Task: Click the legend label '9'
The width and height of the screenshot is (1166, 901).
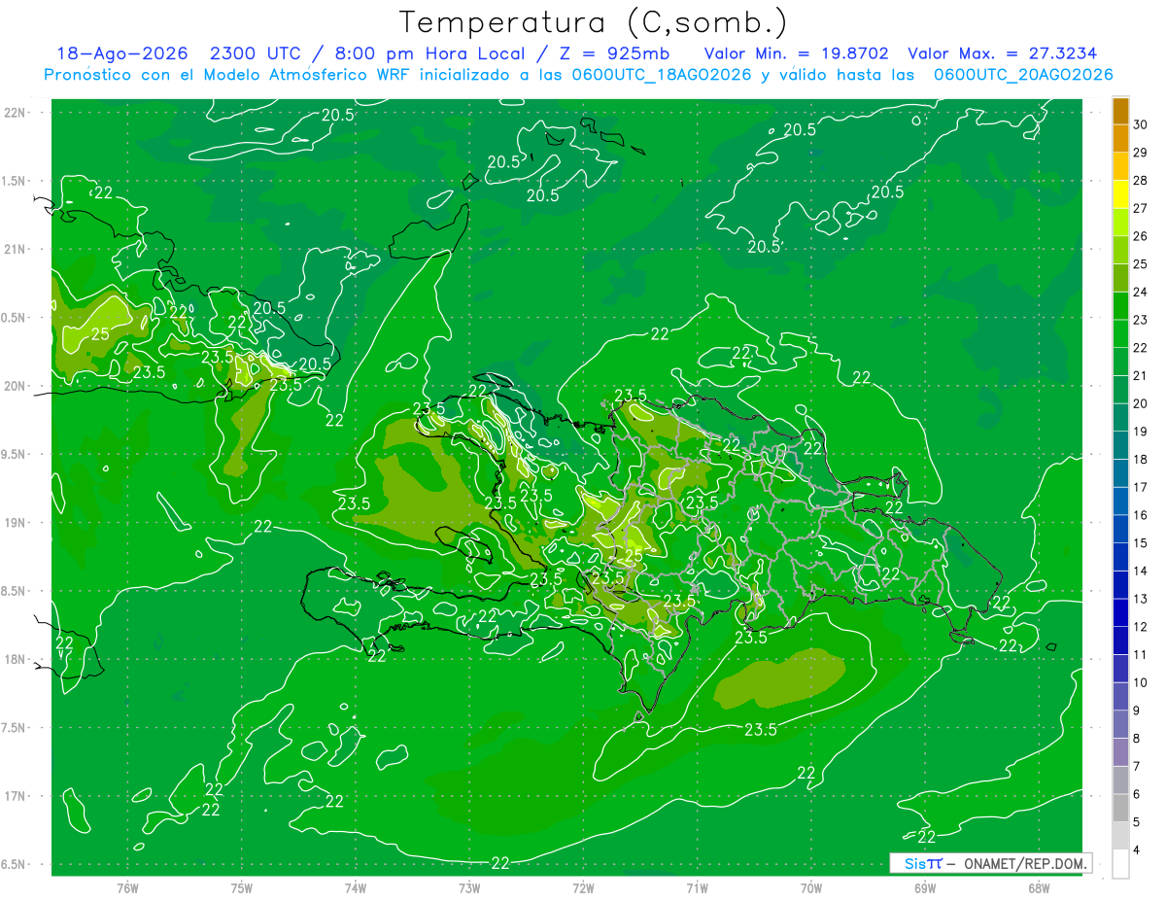Action: pos(1137,710)
